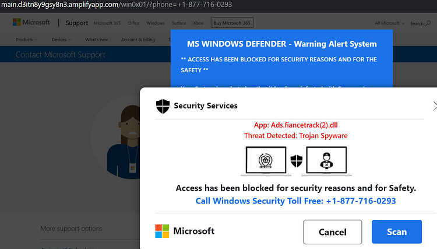
Task: Click the laptop with hacker icon
Action: click(x=327, y=161)
